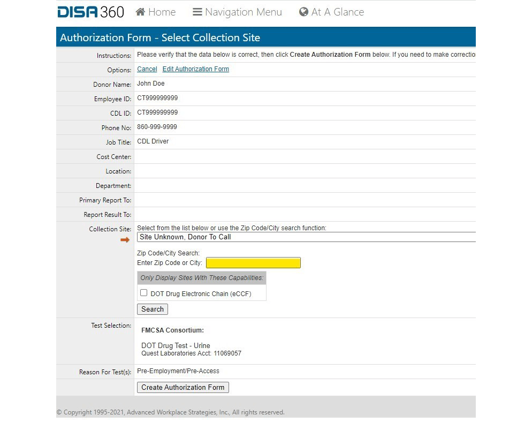Expand the Collection Site dropdown list
Viewport: 532px width, 423px height.
pyautogui.click(x=306, y=237)
